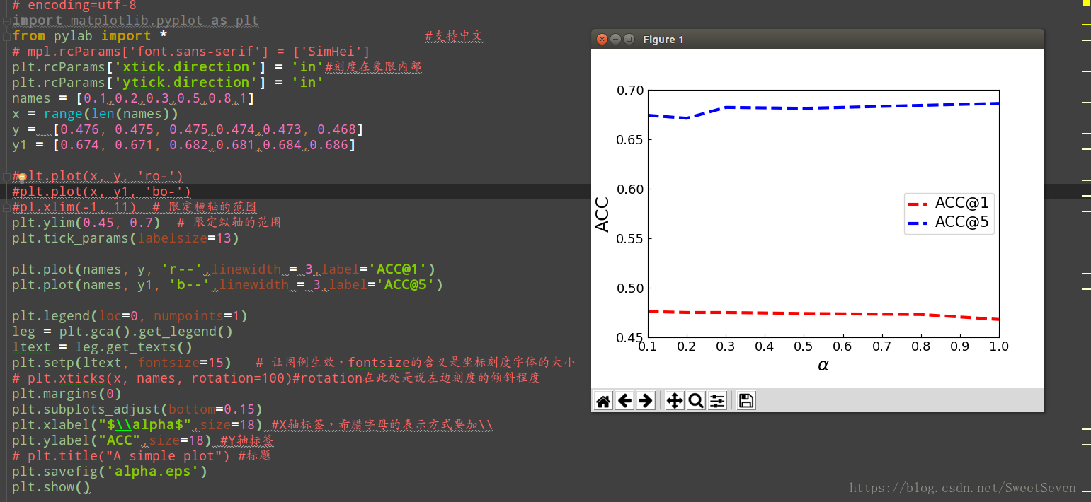Click the 'from pylab import *' line
Image resolution: width=1091 pixels, height=502 pixels.
tap(90, 36)
